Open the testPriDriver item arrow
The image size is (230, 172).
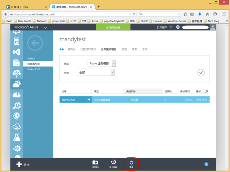pos(89,100)
